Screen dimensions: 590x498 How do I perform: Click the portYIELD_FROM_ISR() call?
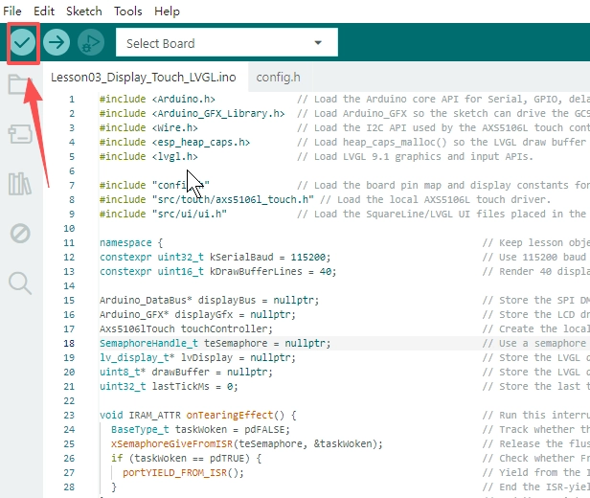(183, 472)
